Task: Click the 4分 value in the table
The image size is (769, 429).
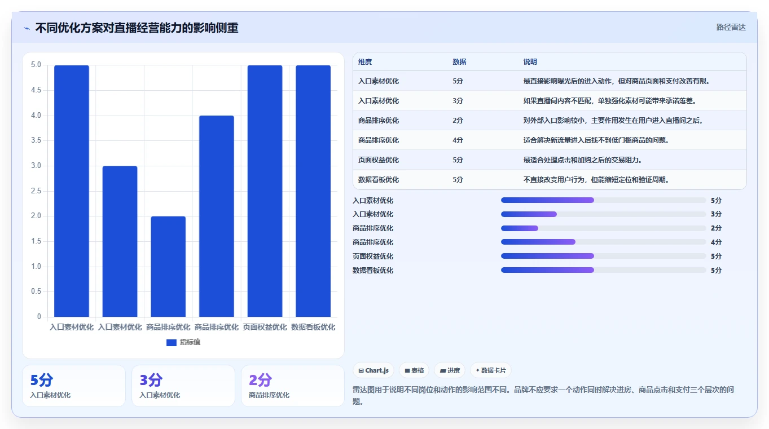Action: pyautogui.click(x=458, y=140)
